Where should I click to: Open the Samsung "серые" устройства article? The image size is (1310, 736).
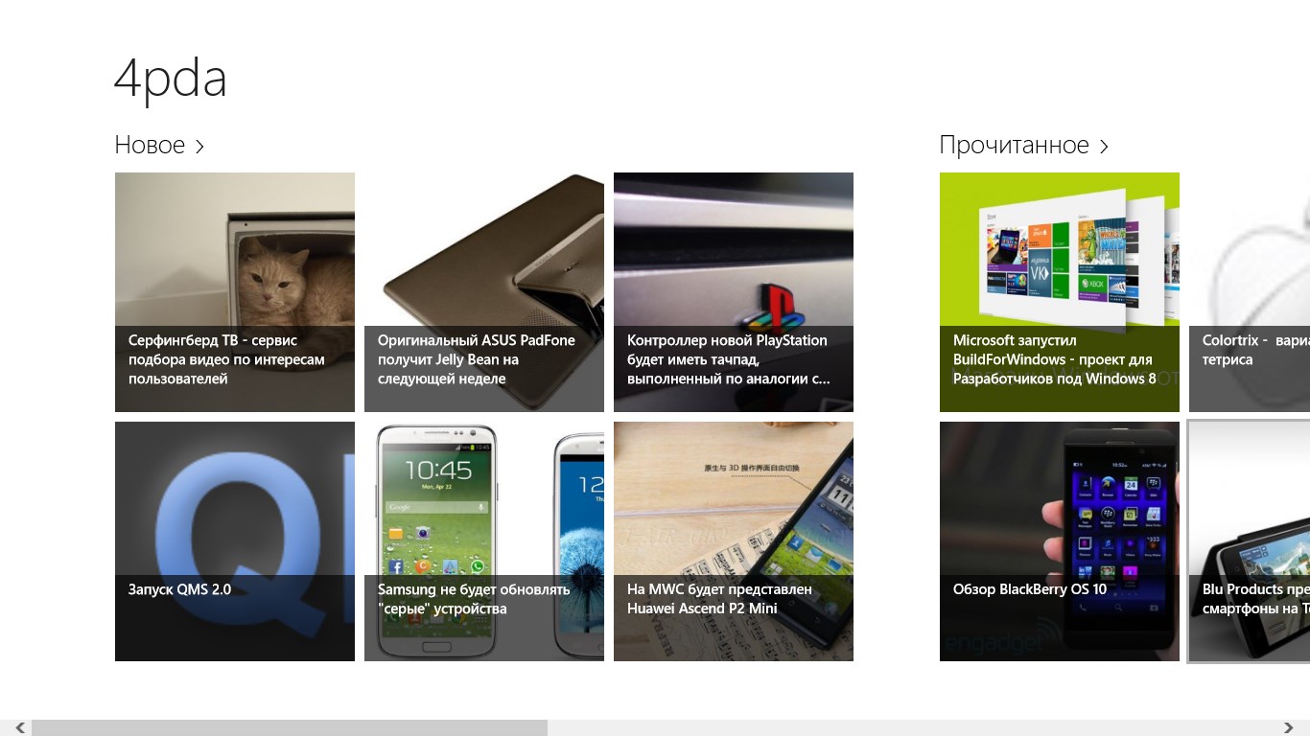[x=484, y=541]
